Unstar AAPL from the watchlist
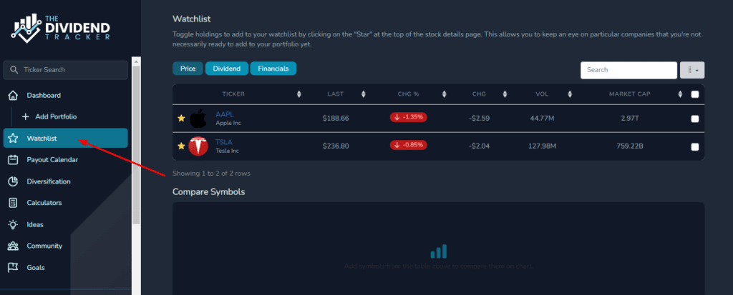This screenshot has width=733, height=295. tap(181, 119)
